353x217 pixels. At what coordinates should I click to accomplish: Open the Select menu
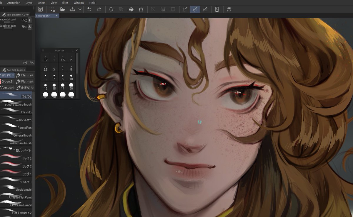[41, 3]
